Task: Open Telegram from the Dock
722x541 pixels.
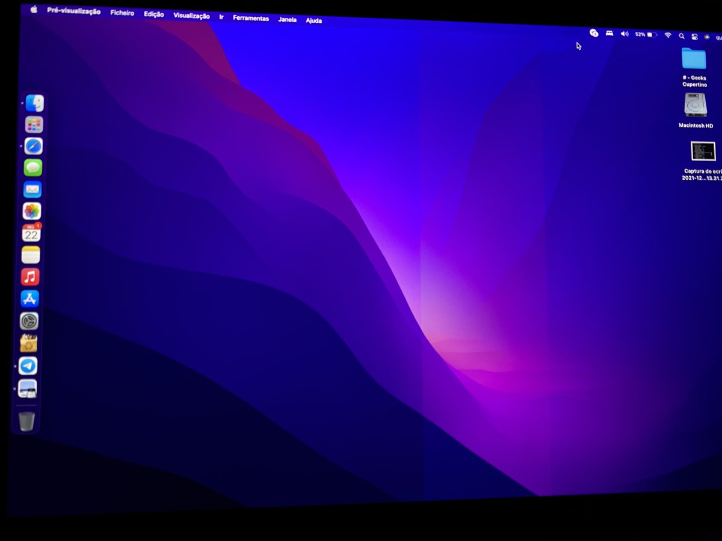Action: pyautogui.click(x=28, y=366)
